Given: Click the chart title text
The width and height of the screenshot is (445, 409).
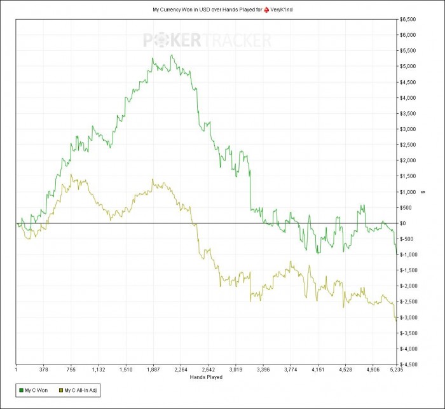Looking at the screenshot, I should point(222,10).
